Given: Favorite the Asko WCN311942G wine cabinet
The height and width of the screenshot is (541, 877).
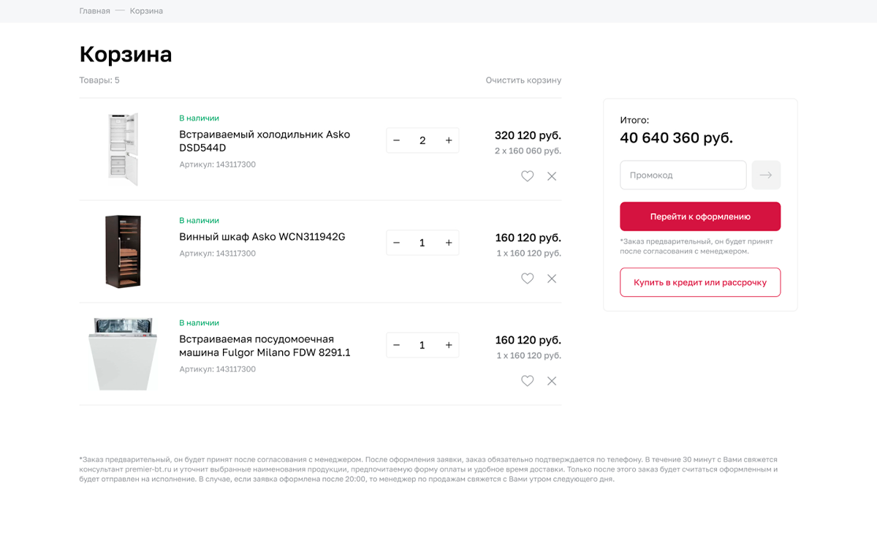Looking at the screenshot, I should [527, 279].
